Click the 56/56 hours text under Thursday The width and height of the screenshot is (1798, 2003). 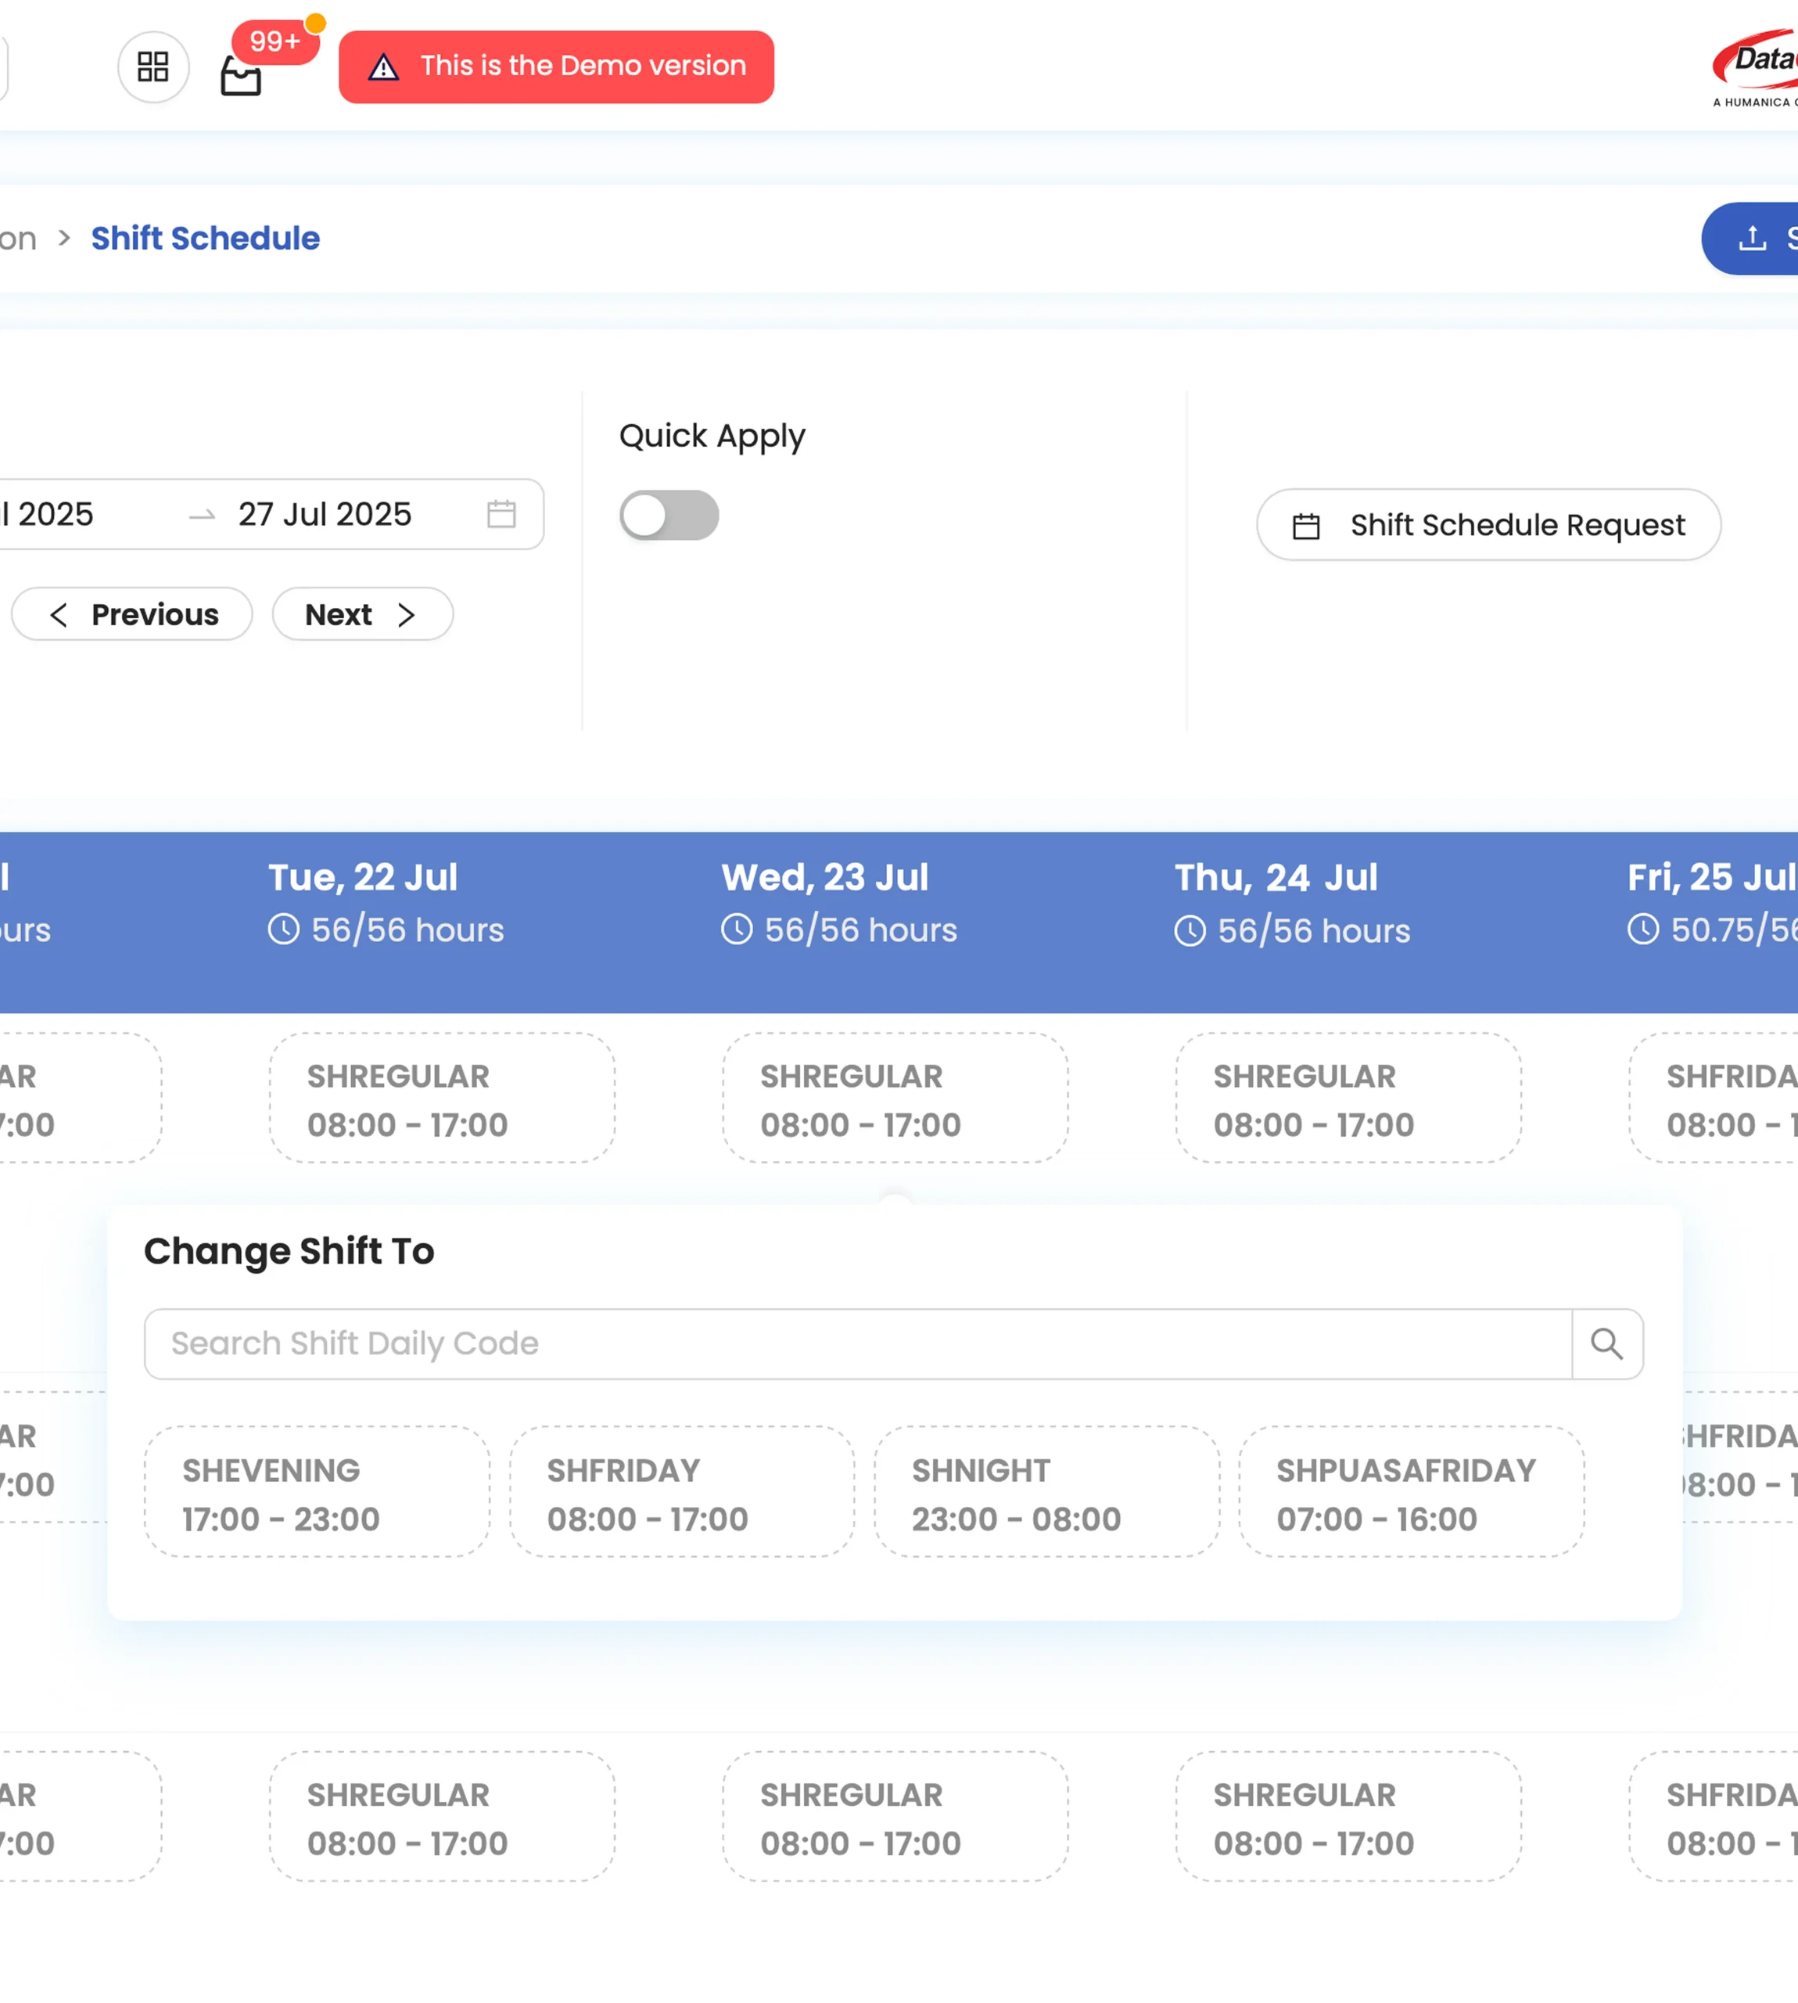(1314, 931)
